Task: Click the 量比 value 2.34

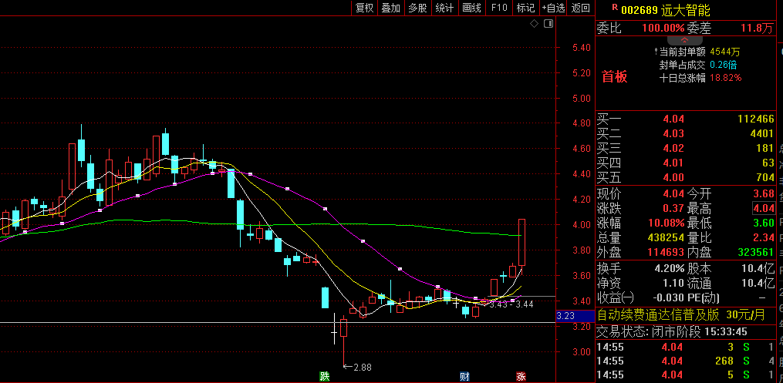Action: coord(764,238)
